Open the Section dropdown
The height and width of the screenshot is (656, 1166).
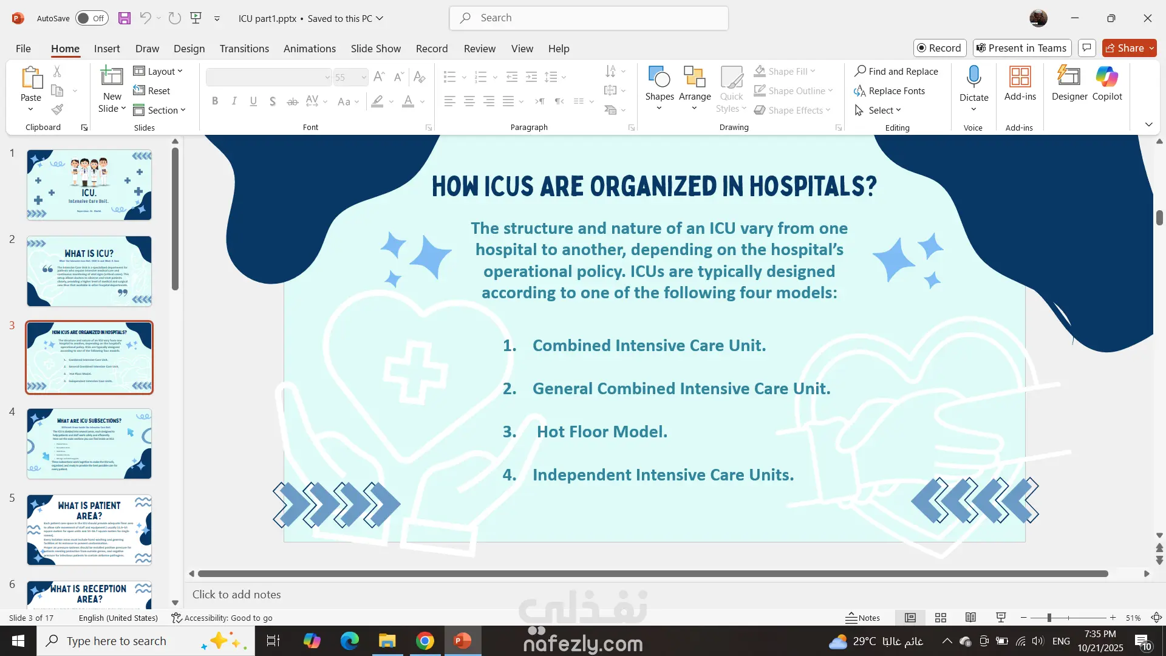[160, 110]
